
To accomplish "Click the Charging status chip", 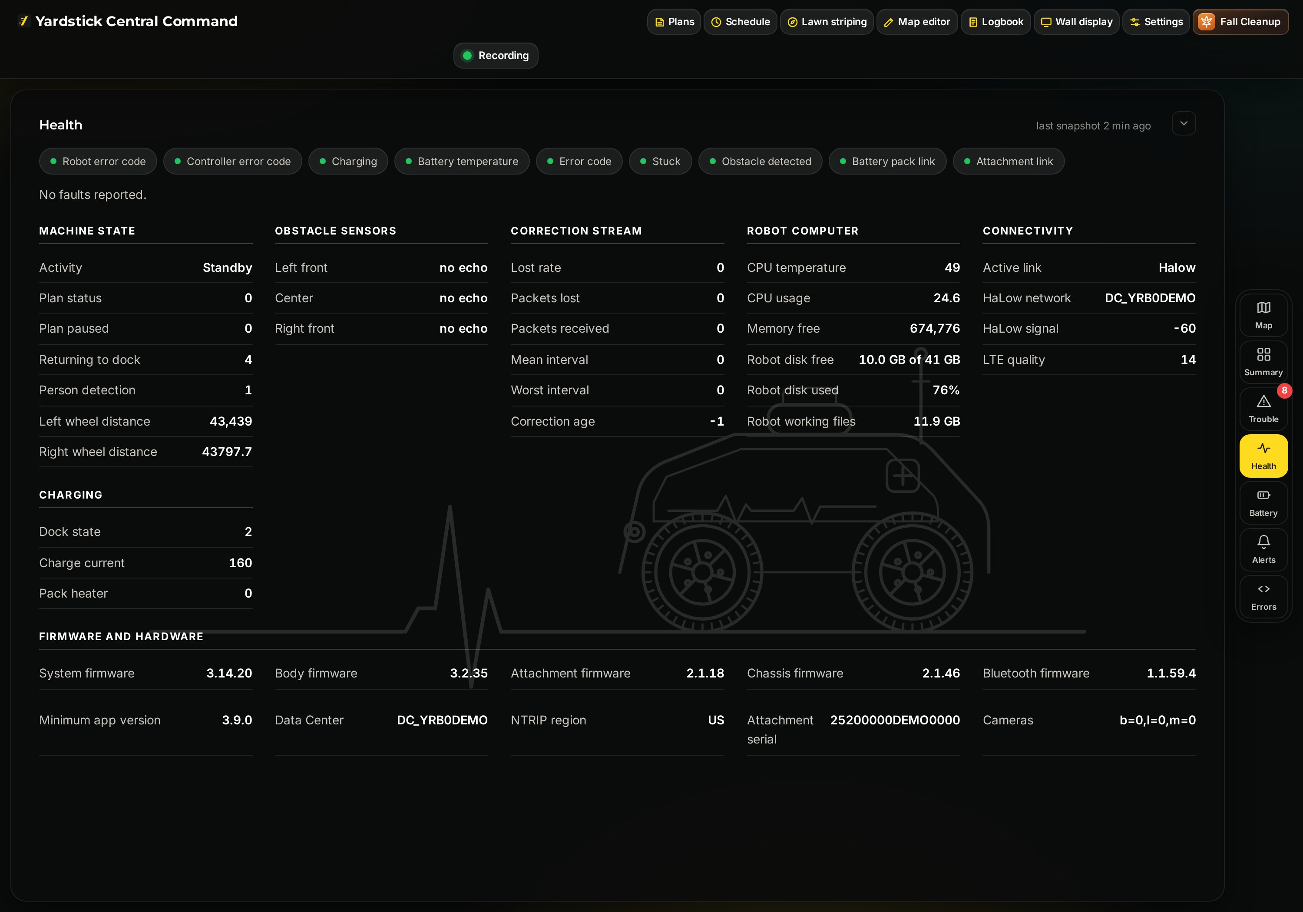I will (348, 161).
